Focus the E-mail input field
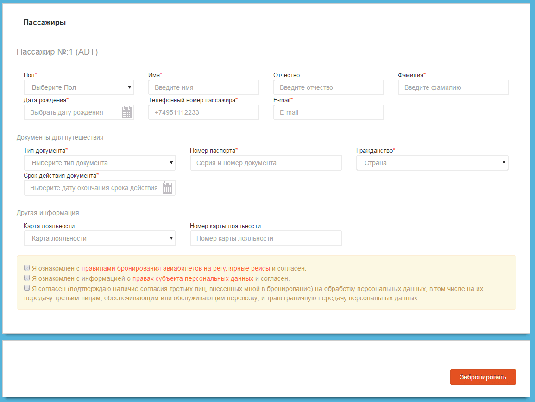This screenshot has width=535, height=402. click(x=328, y=112)
